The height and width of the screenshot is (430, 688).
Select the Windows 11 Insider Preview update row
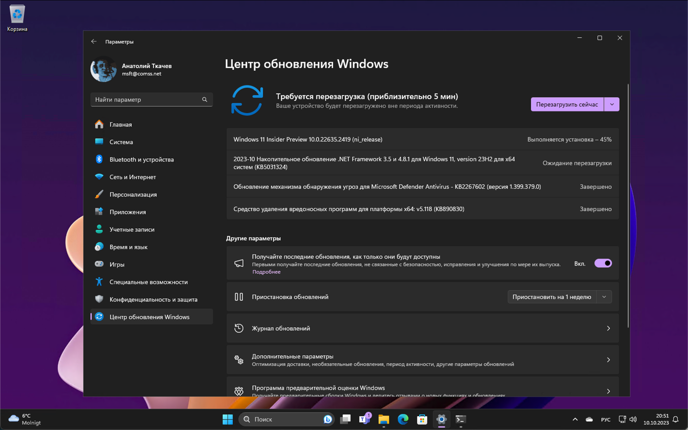[x=422, y=139]
